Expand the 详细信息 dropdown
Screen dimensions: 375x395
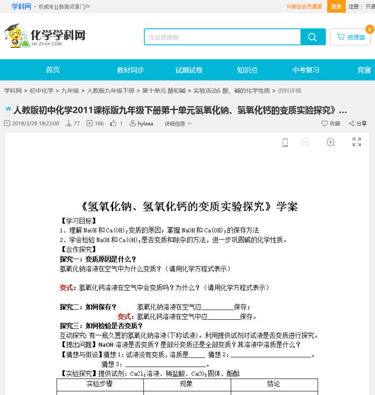coord(176,124)
